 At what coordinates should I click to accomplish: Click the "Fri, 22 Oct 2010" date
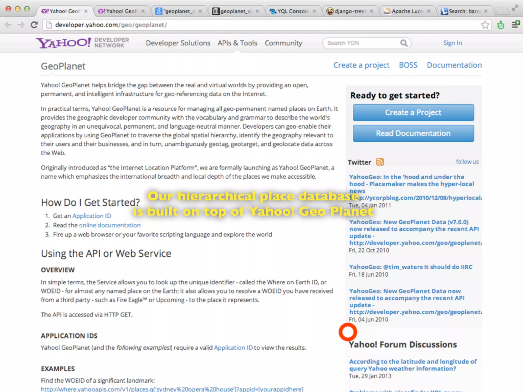click(369, 250)
